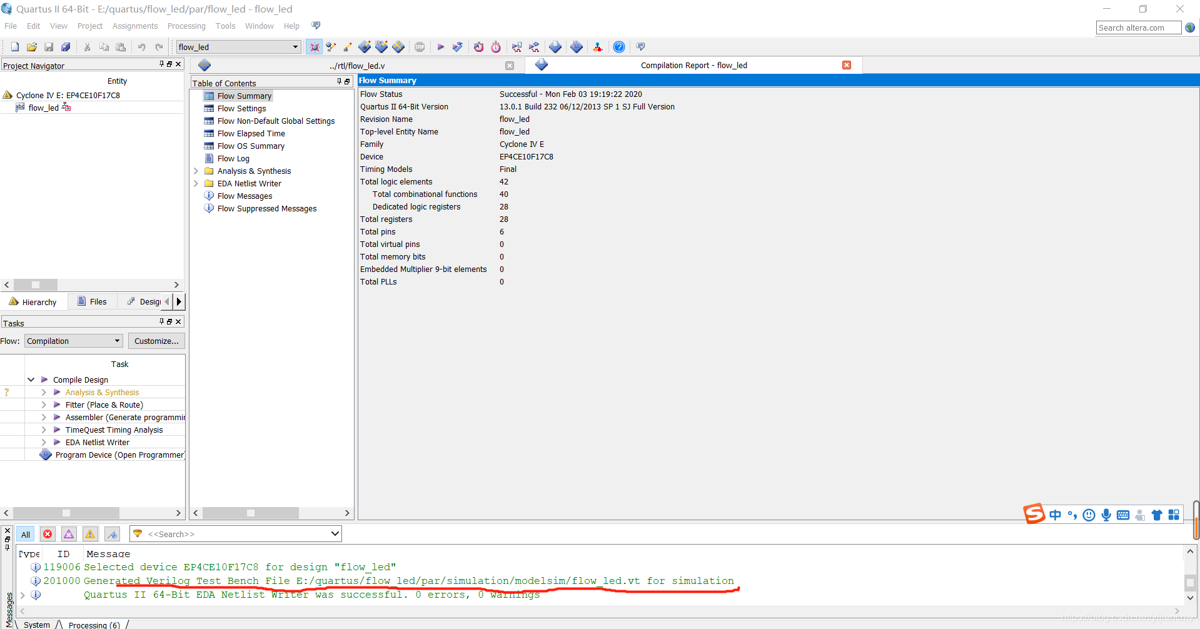Open the Programmer toolbar icon

click(x=577, y=47)
